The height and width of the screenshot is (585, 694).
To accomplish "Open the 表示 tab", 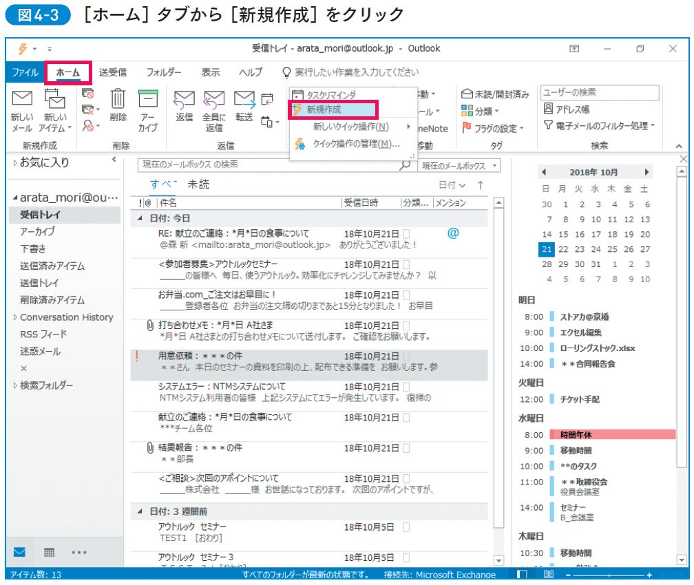I will click(x=211, y=72).
